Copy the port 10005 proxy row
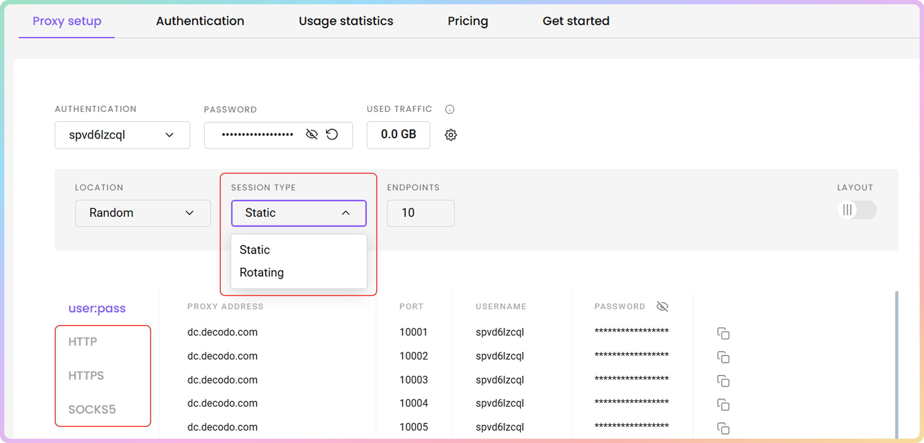924x443 pixels. click(723, 428)
